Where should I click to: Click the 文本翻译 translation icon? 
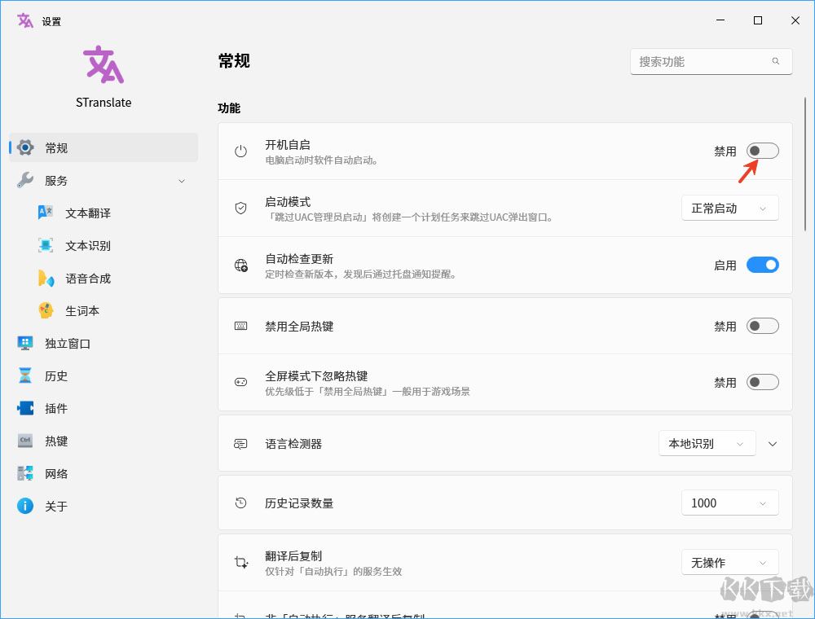tap(46, 213)
